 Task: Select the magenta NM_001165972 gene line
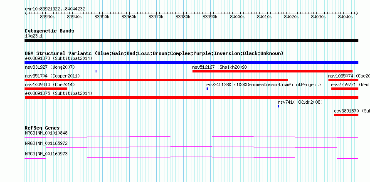[191, 147]
